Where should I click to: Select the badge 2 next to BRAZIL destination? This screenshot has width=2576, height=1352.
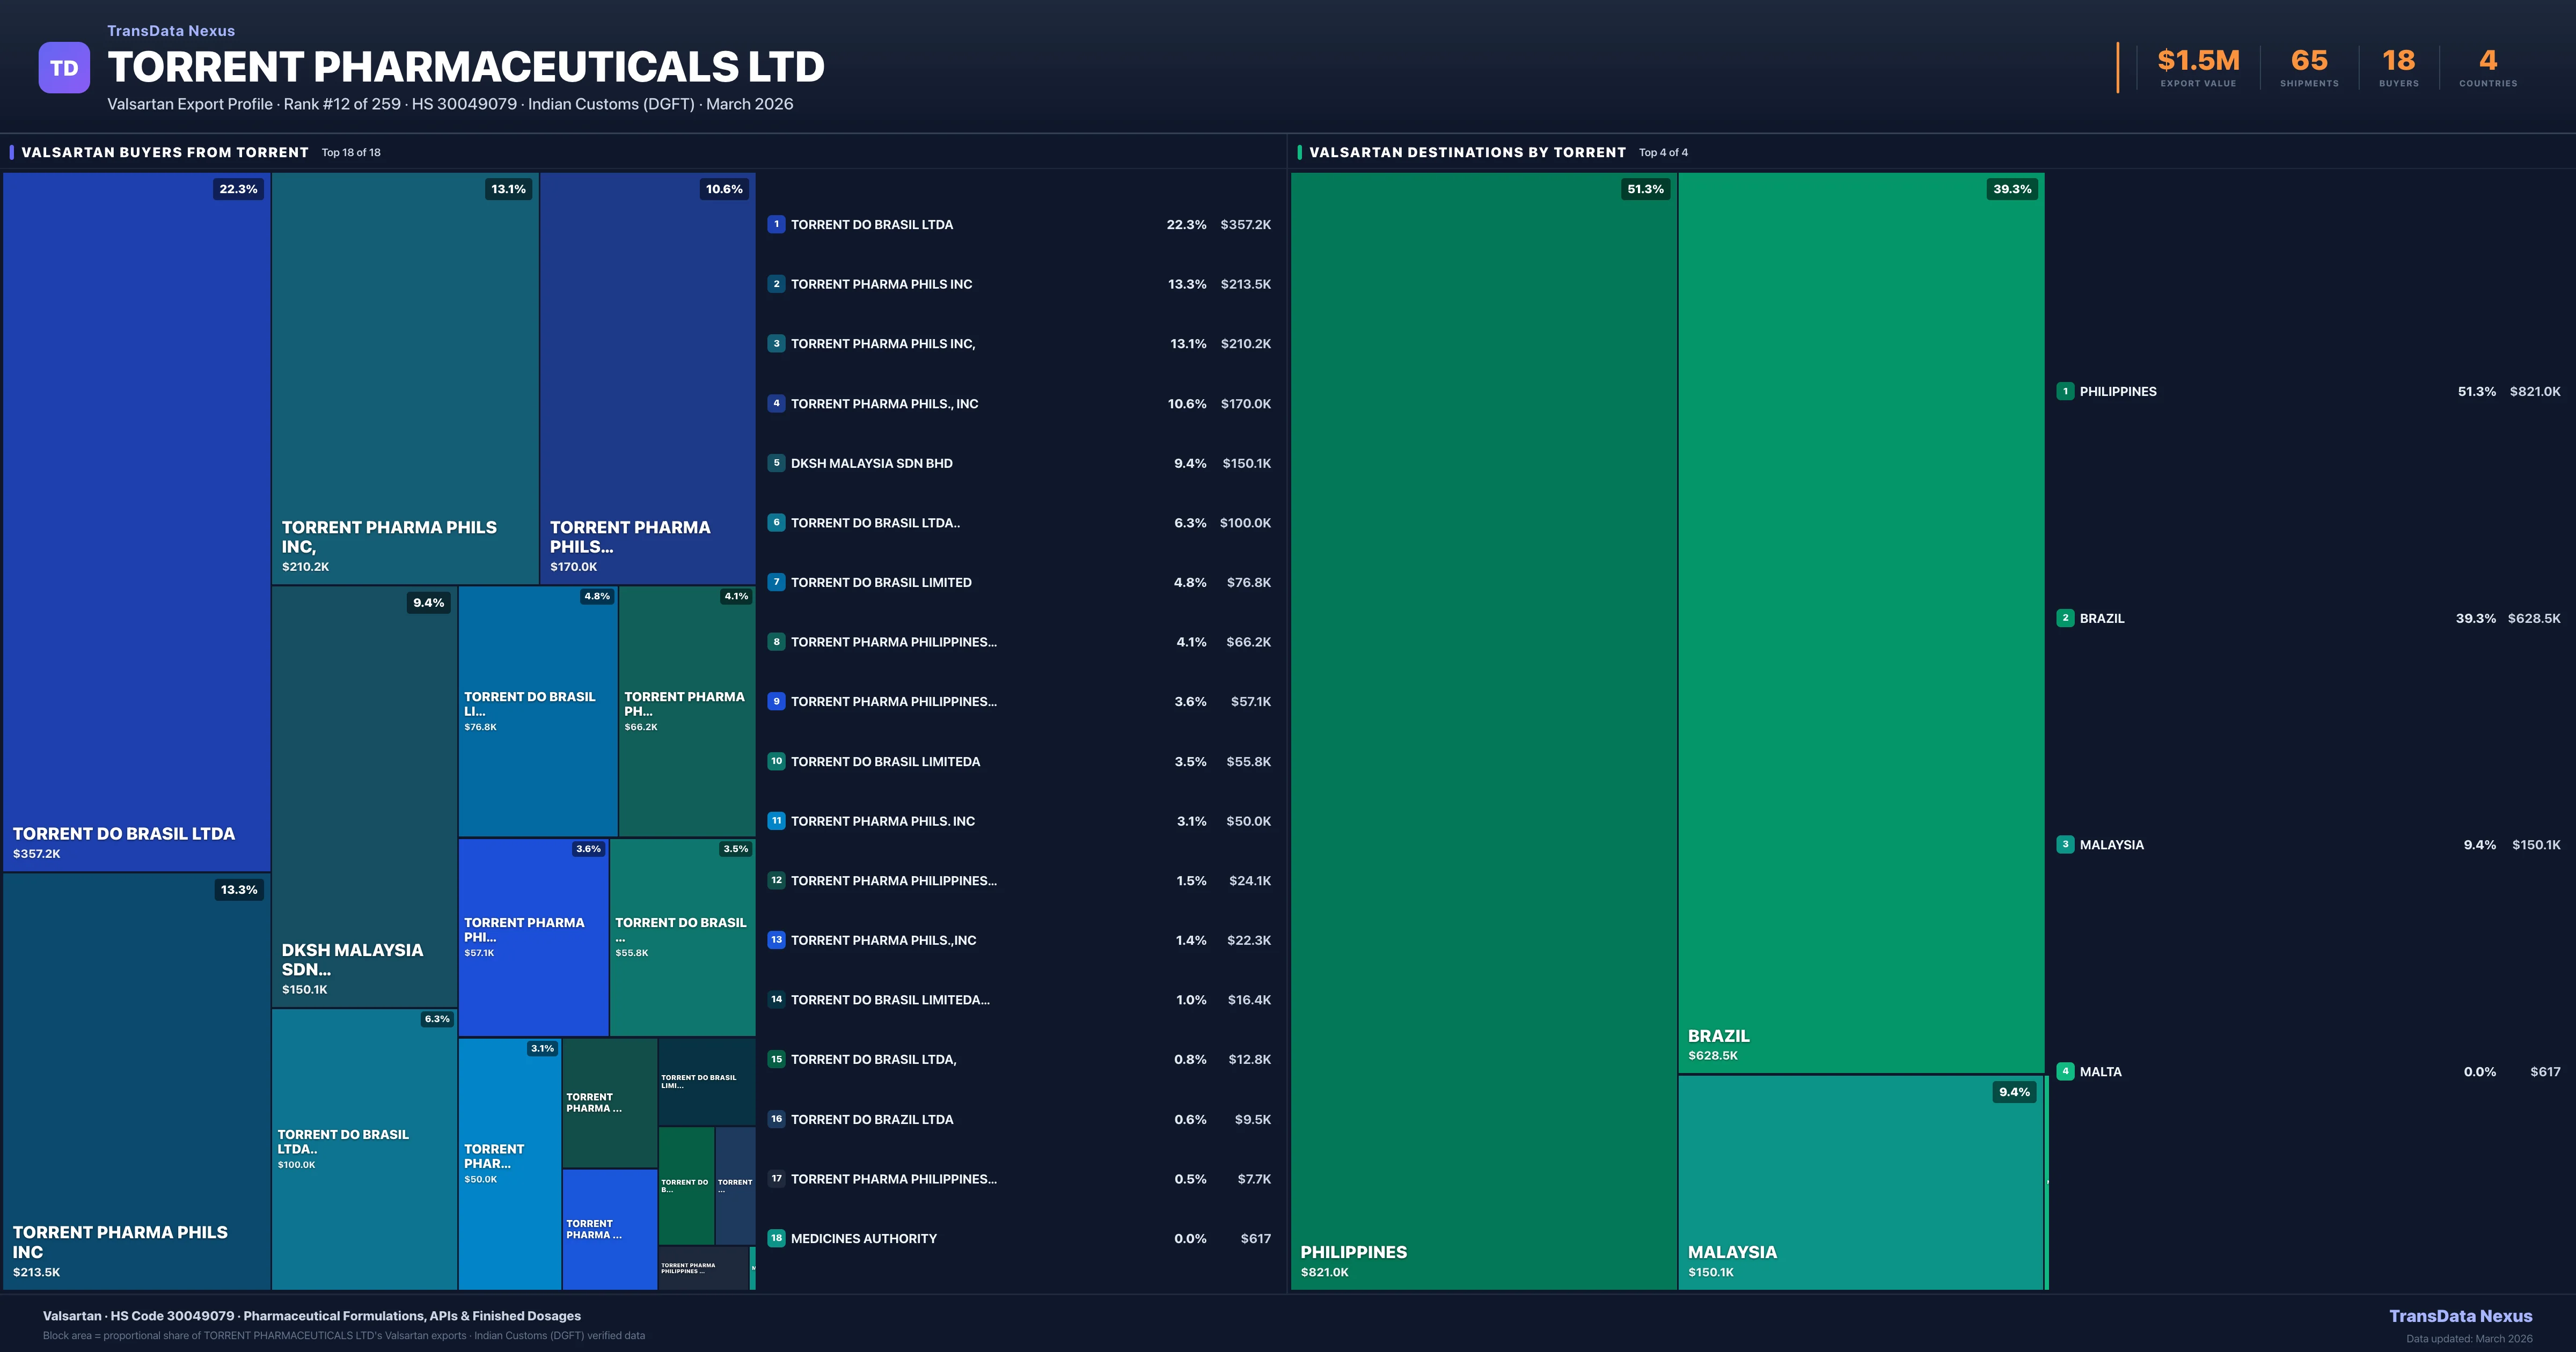(2065, 618)
